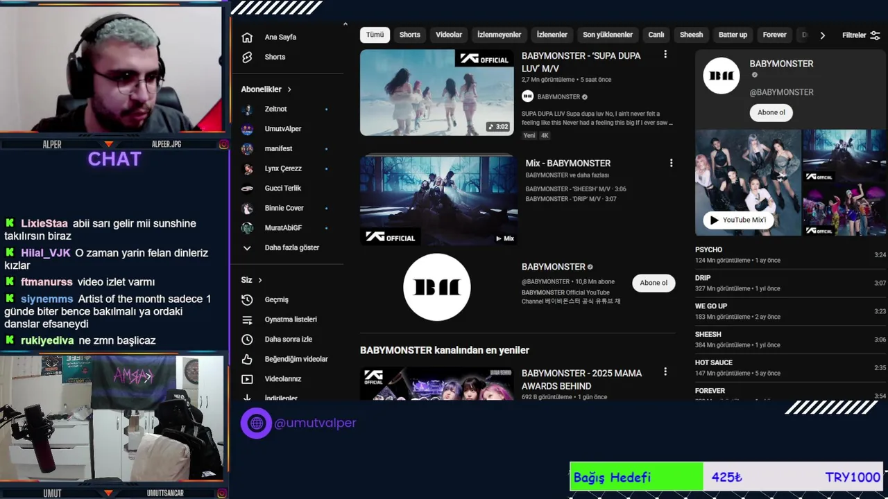Select the Shorts filter chip
The image size is (888, 499).
409,35
